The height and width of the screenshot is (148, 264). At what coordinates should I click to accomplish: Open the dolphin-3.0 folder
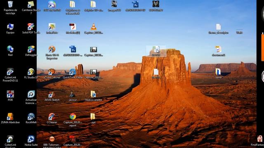(x=94, y=5)
